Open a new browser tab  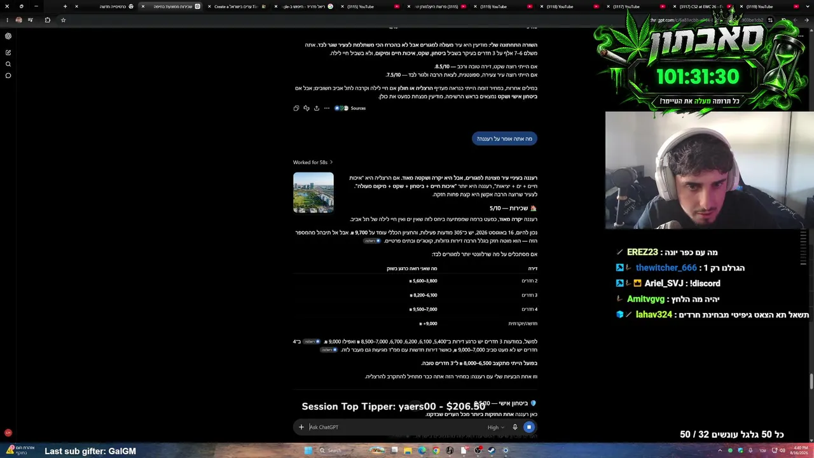click(x=65, y=6)
